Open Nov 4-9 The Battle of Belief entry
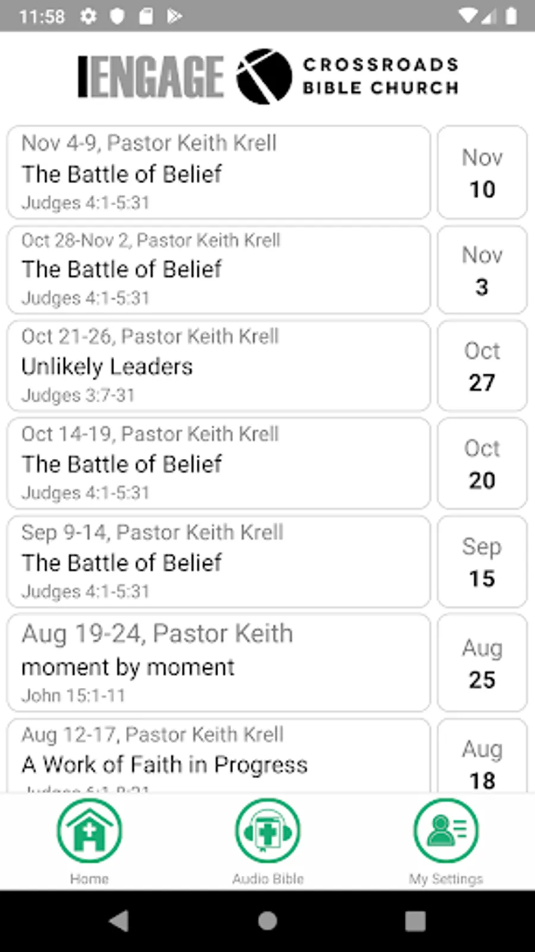Image resolution: width=535 pixels, height=952 pixels. [x=219, y=172]
